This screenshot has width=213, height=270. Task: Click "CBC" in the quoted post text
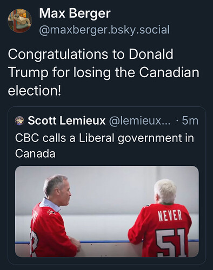[x=27, y=138]
